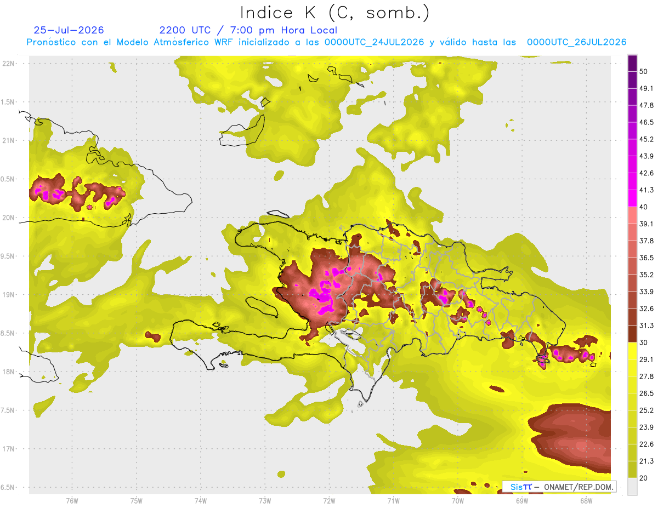
Task: Click the '21N' latitude label
Action: 8,140
